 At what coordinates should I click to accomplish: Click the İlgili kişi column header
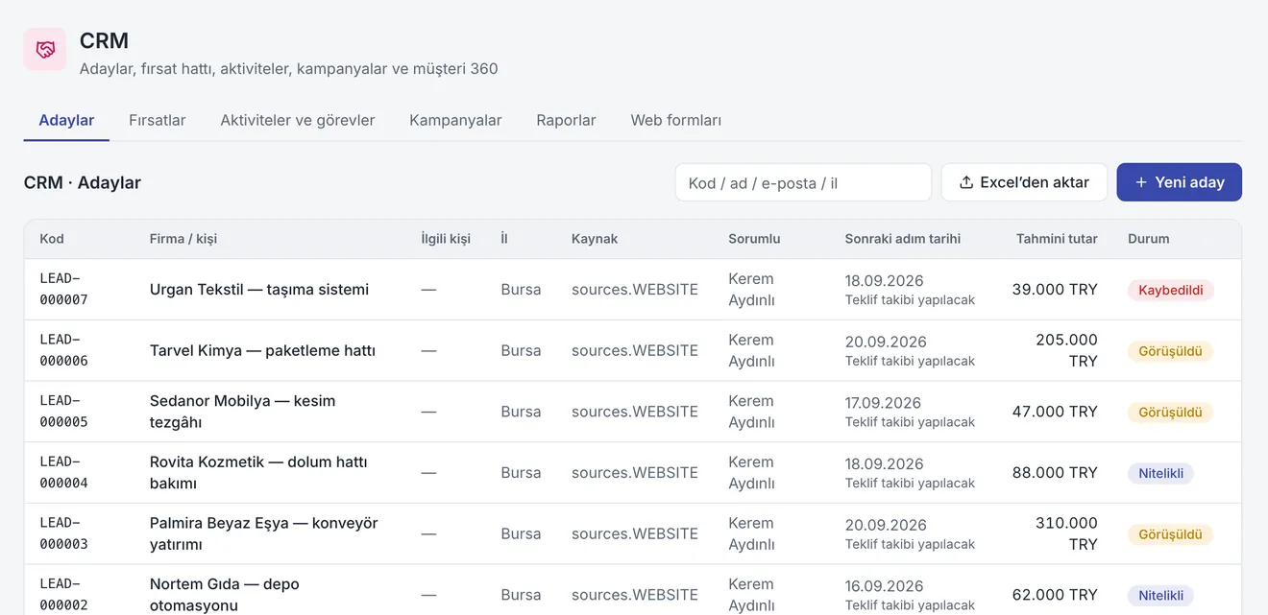(446, 239)
